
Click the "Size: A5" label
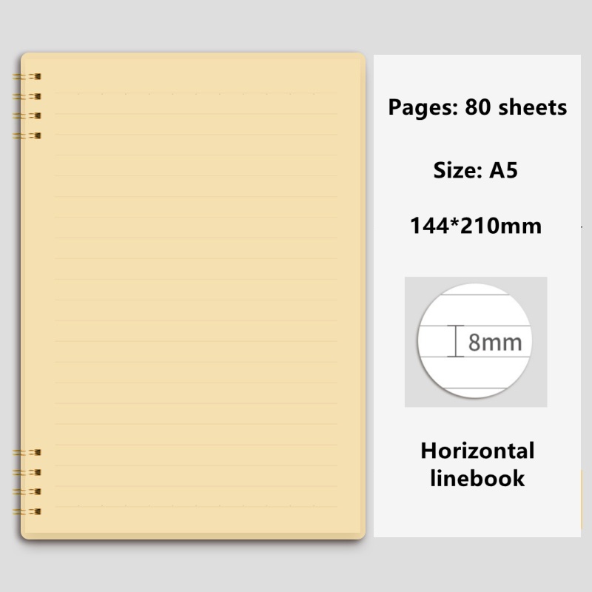click(475, 170)
